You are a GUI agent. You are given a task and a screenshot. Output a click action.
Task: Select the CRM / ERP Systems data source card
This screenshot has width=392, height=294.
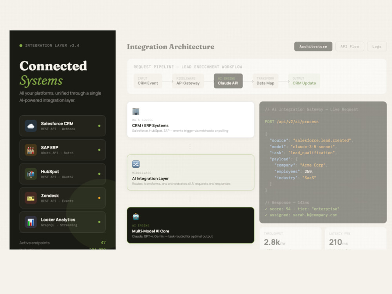[x=191, y=120]
